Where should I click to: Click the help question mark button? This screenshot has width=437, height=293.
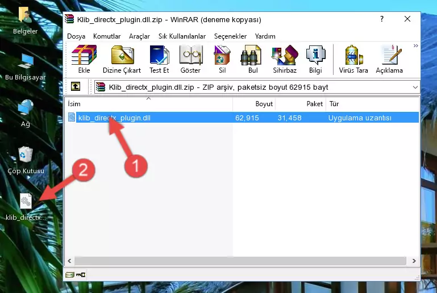click(x=382, y=19)
